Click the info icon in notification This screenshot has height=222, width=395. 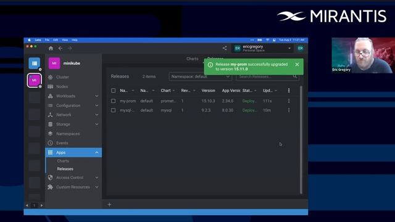210,65
